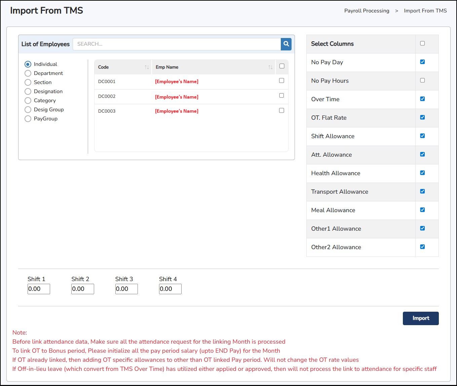Select the Desig Group radio button
The height and width of the screenshot is (386, 457).
click(28, 110)
